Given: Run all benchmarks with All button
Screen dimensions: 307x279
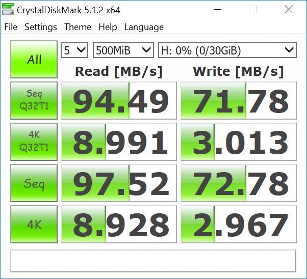Looking at the screenshot, I should (x=34, y=60).
